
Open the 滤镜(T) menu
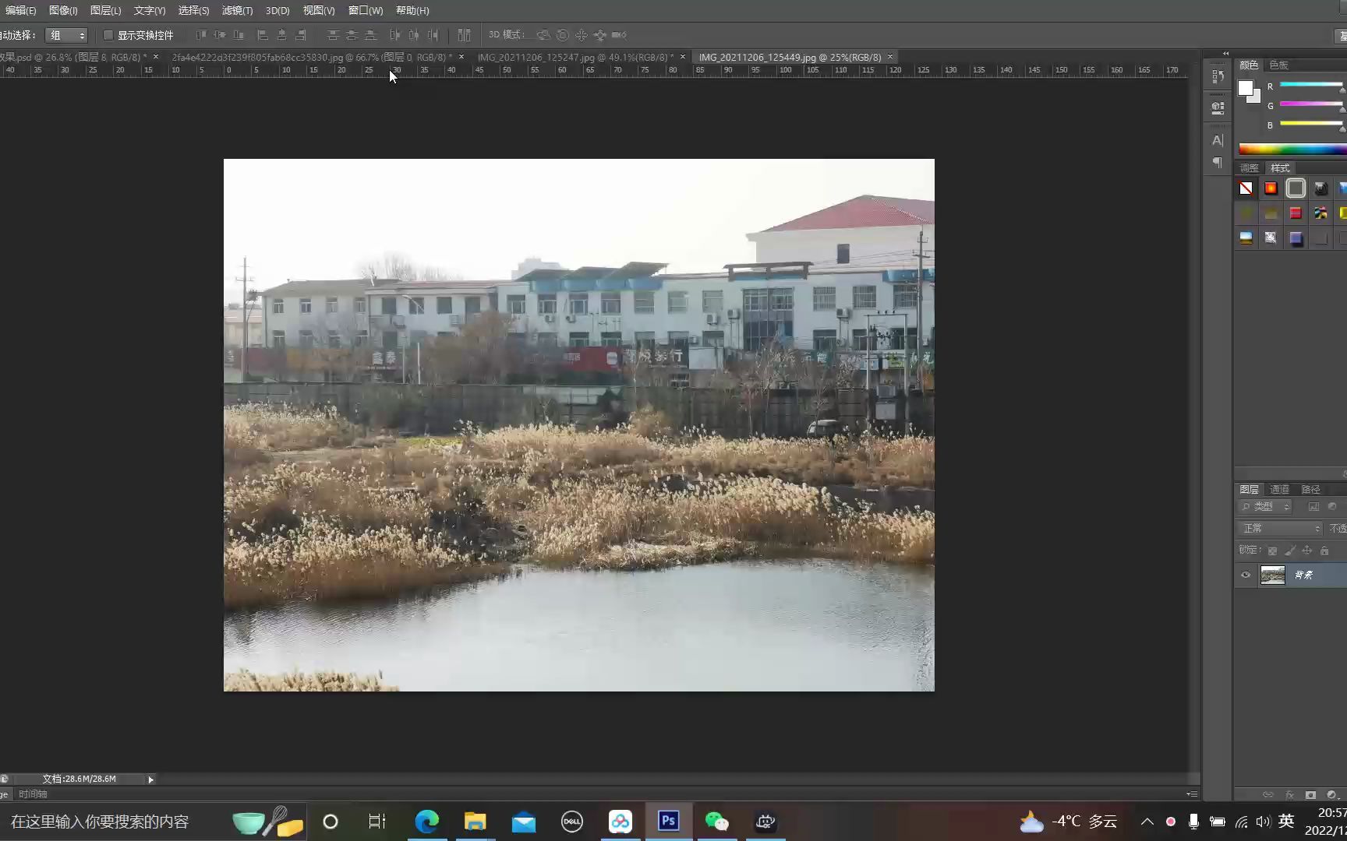point(237,10)
